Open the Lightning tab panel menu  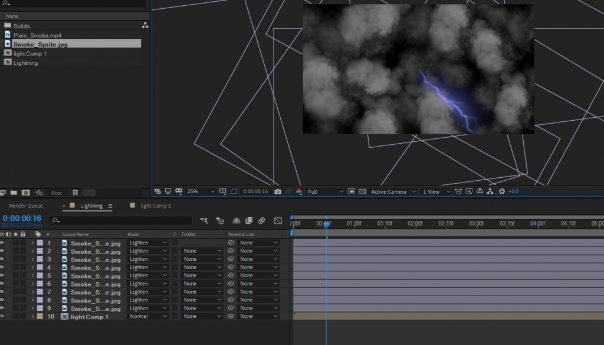click(110, 206)
